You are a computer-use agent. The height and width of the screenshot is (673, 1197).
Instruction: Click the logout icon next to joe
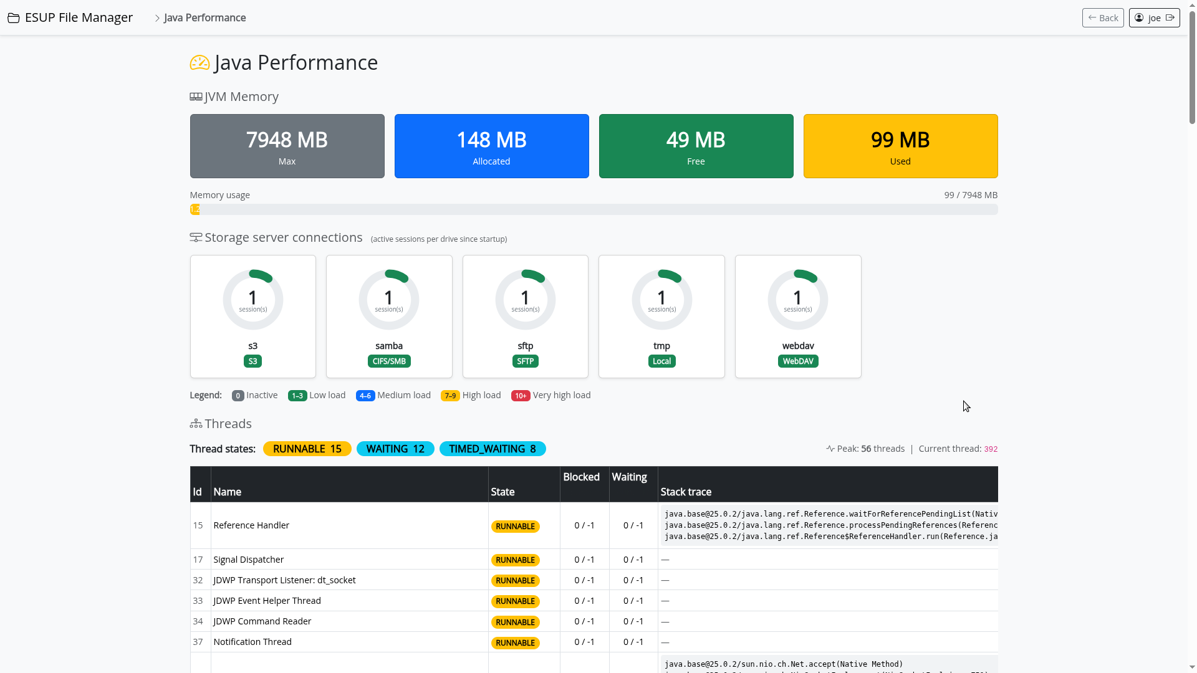pos(1170,17)
